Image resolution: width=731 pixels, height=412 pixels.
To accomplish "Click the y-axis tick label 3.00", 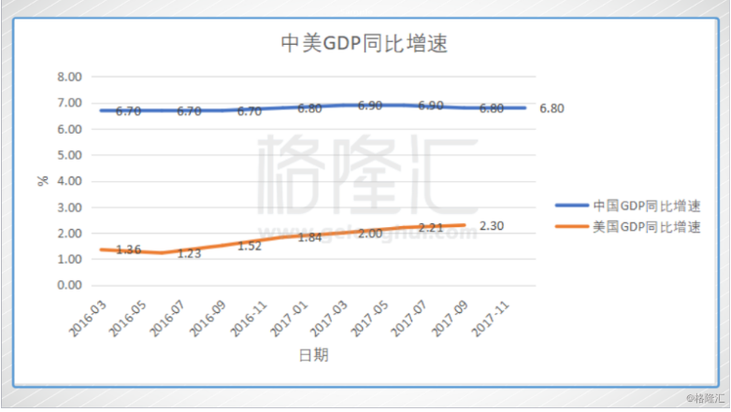I will pos(69,207).
